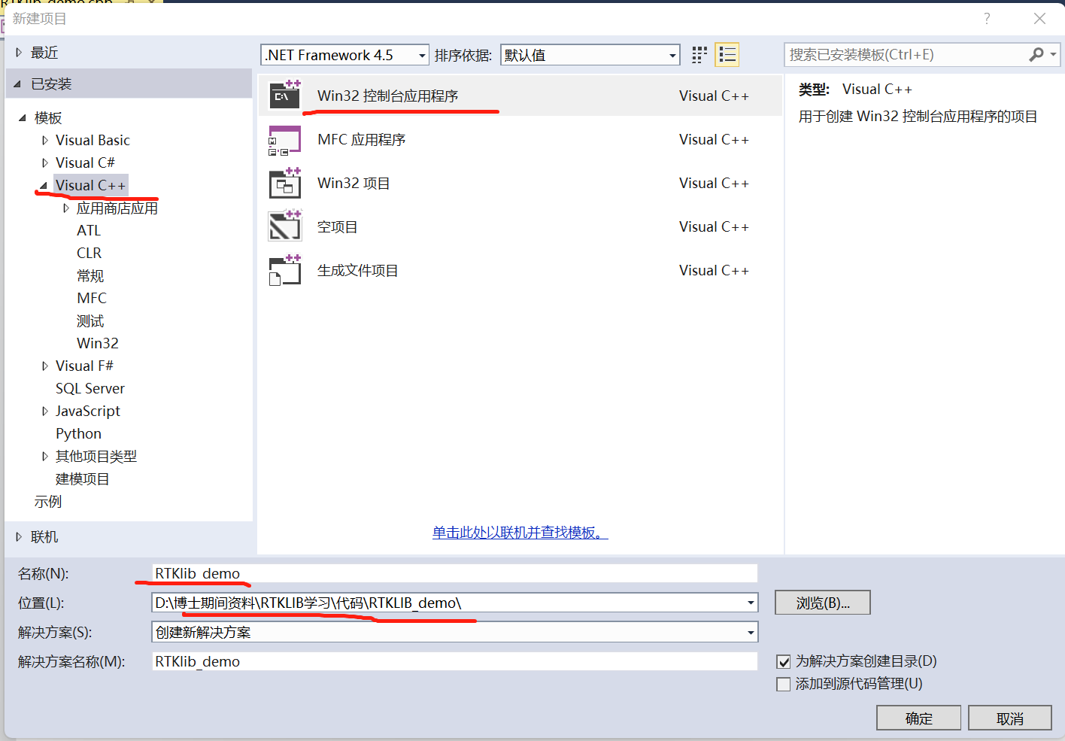Expand the 联机 section

tap(19, 536)
